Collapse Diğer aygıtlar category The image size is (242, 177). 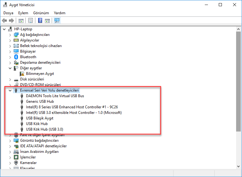tap(10, 68)
